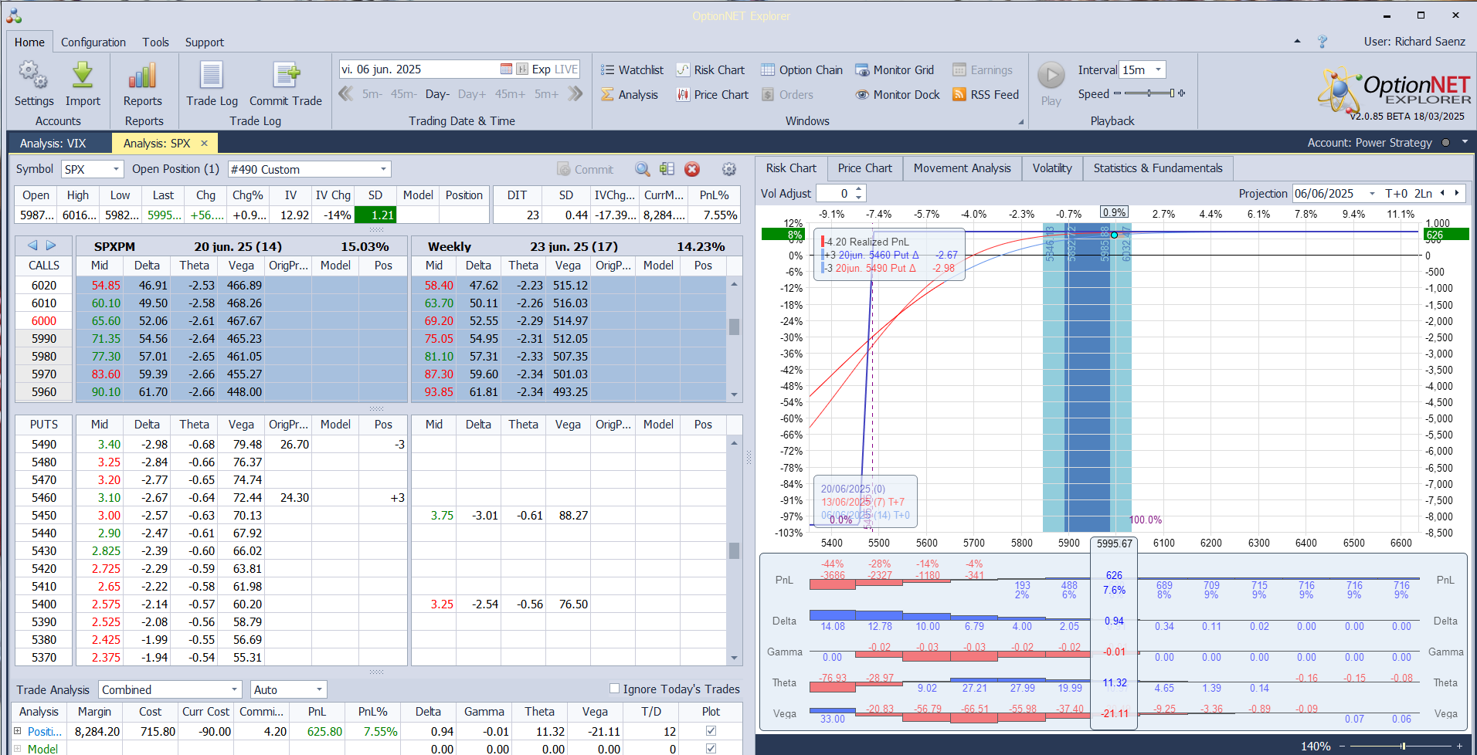Close the Analysis: SPX tab

click(x=204, y=144)
